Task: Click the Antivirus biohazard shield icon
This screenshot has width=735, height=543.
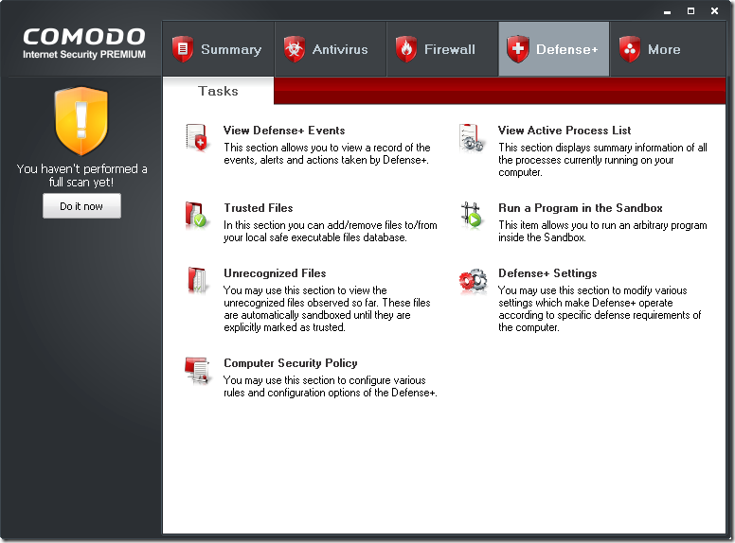Action: [x=295, y=49]
